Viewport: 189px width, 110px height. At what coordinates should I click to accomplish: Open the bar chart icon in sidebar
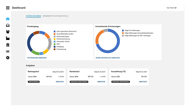point(8,51)
